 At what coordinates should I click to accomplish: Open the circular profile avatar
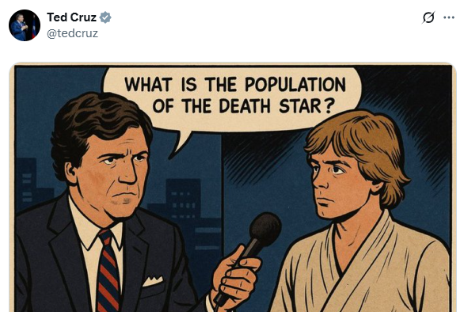point(25,25)
